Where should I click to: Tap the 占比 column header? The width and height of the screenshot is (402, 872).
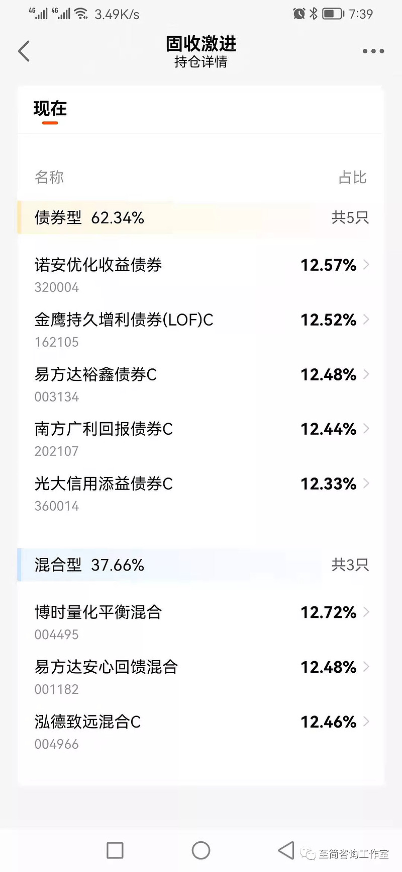(x=352, y=177)
